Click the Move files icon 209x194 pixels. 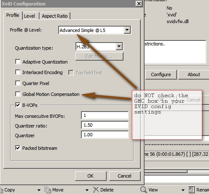48,190
